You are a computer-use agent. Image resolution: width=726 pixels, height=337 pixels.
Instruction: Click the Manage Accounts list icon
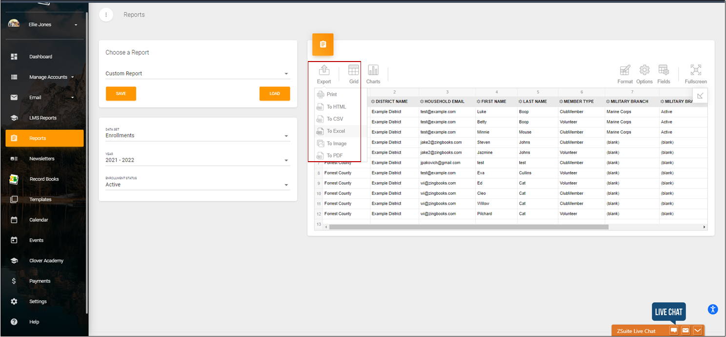coord(14,77)
